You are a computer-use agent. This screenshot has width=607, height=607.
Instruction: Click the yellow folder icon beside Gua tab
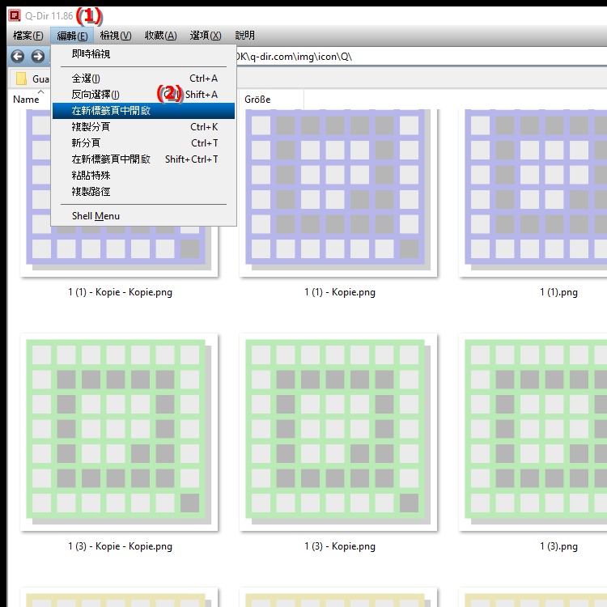tap(21, 79)
